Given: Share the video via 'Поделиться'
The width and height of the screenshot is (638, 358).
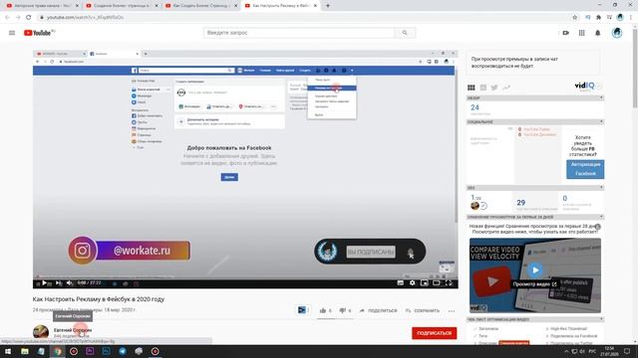Looking at the screenshot, I should [378, 310].
